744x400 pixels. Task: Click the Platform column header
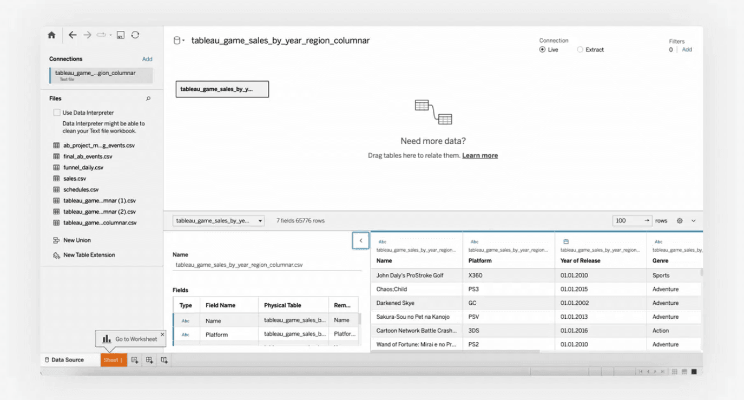[x=480, y=261]
